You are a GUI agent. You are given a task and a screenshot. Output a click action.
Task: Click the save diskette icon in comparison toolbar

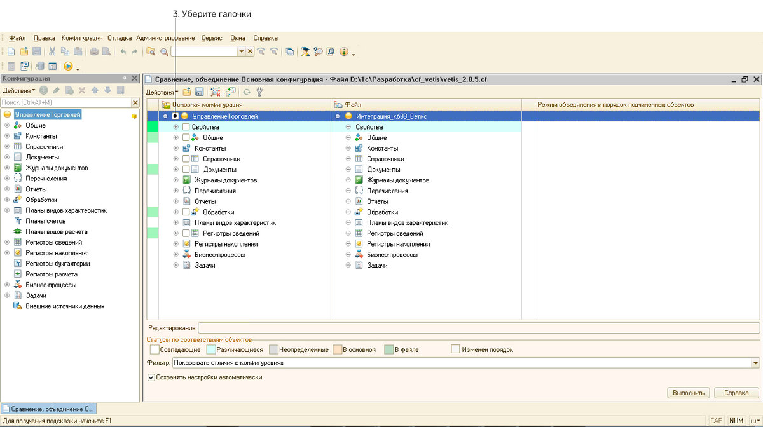pyautogui.click(x=199, y=92)
